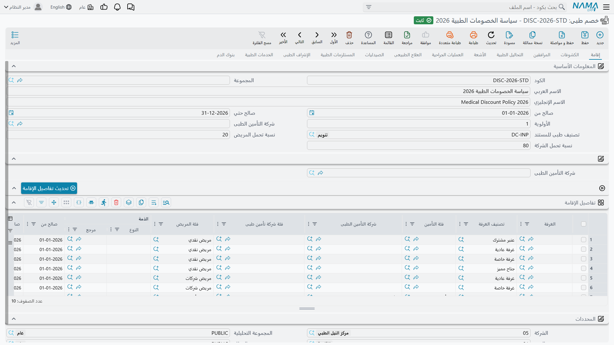Open the مدير النظام user dropdown
614x345 pixels.
coord(24,7)
